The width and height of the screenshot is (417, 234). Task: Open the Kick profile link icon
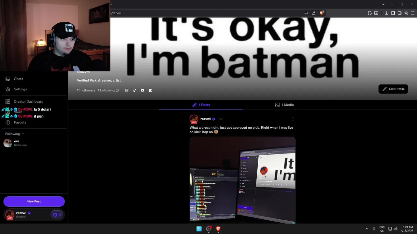coord(150,90)
